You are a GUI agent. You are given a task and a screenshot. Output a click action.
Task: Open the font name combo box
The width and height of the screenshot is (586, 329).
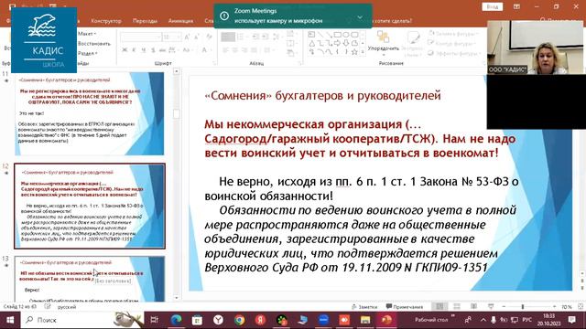tap(140, 37)
